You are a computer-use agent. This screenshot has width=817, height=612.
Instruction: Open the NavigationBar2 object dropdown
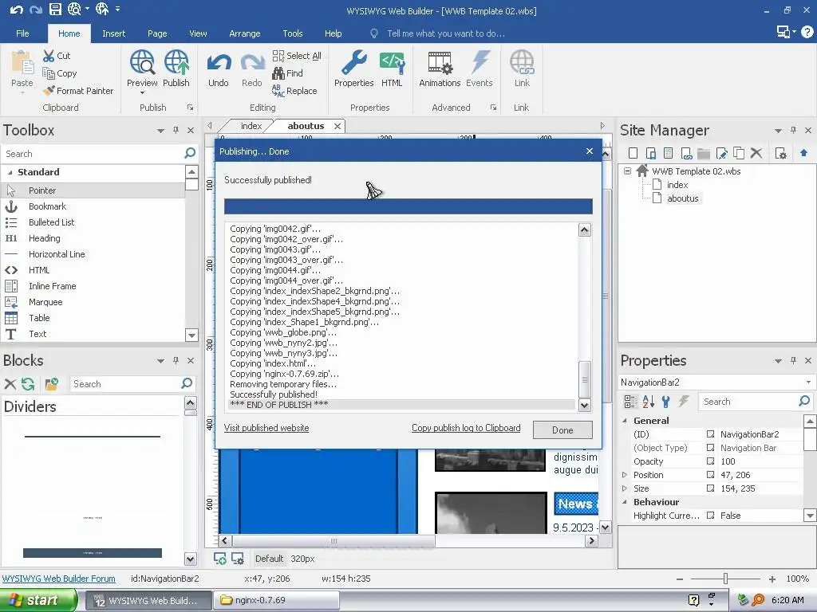coord(808,382)
